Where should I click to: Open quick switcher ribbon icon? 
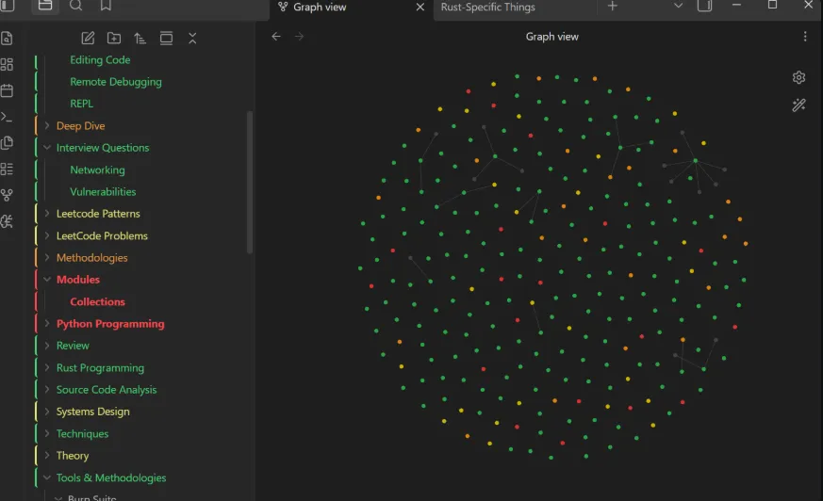(x=7, y=39)
